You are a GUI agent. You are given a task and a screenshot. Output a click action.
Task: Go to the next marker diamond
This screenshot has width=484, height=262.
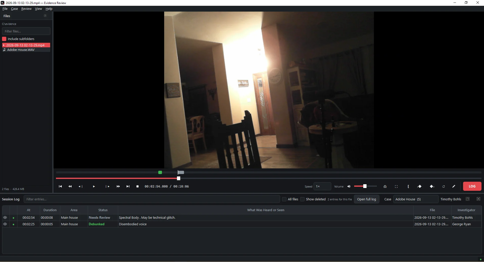[432, 186]
